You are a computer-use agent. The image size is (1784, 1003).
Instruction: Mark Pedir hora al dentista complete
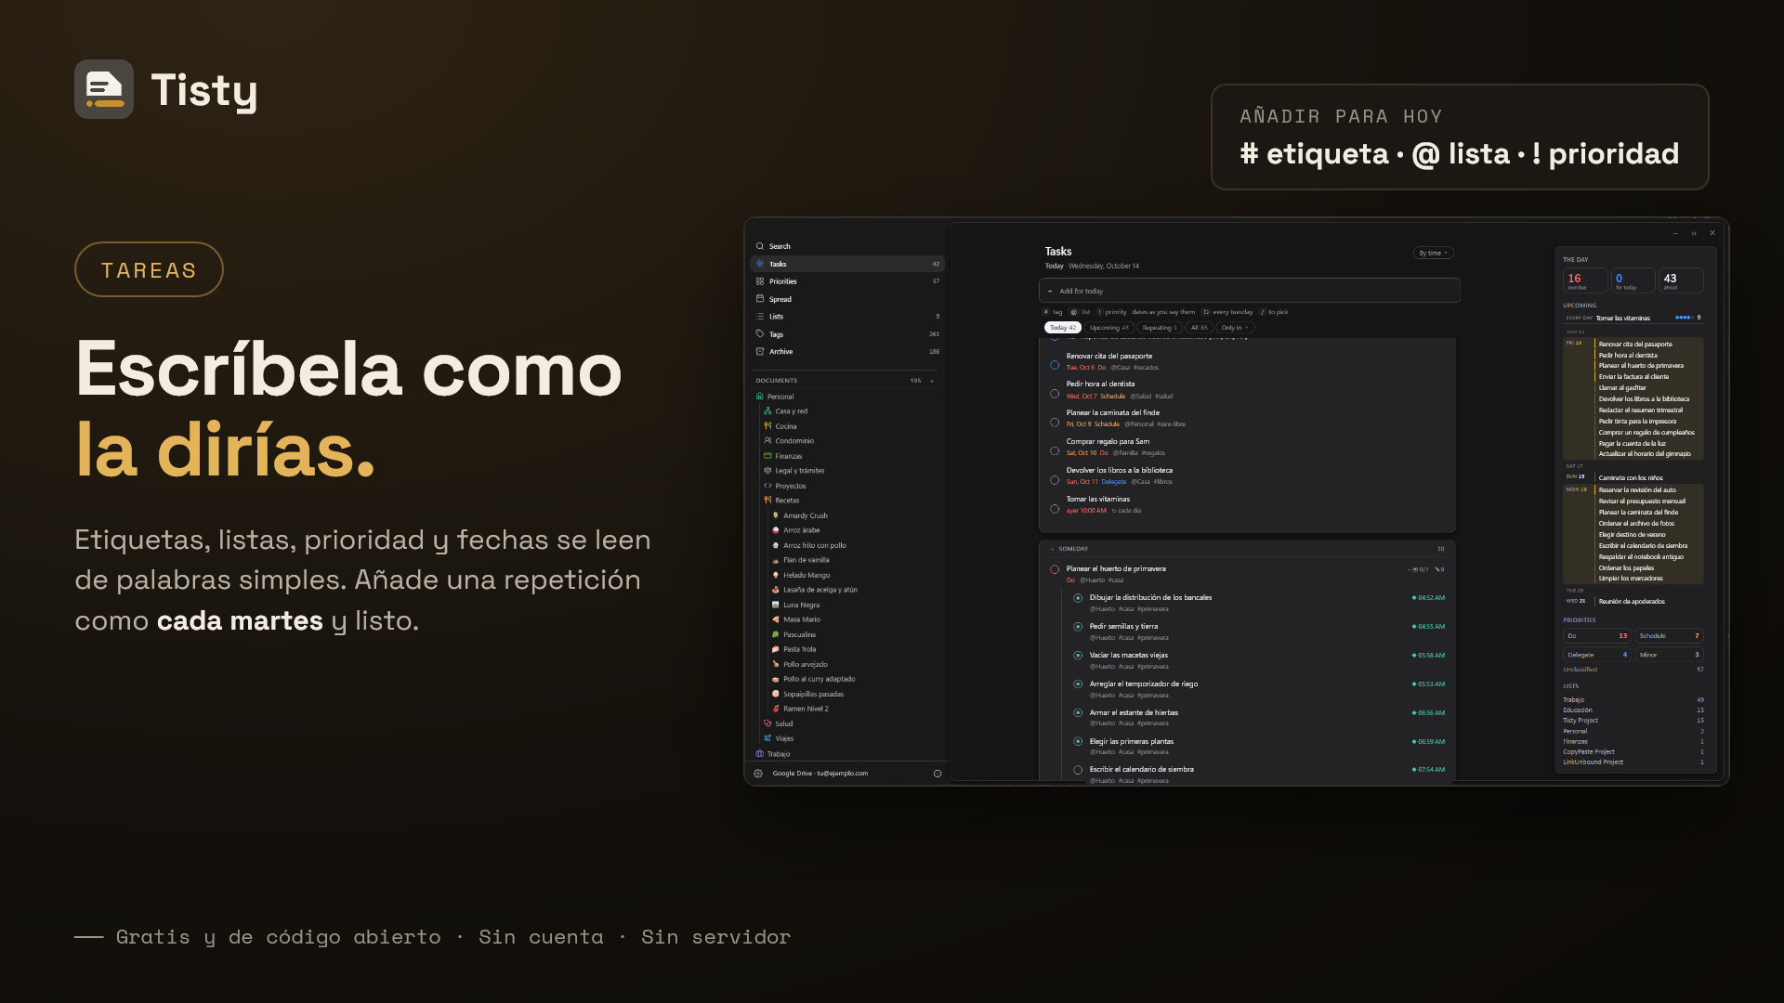click(1055, 394)
